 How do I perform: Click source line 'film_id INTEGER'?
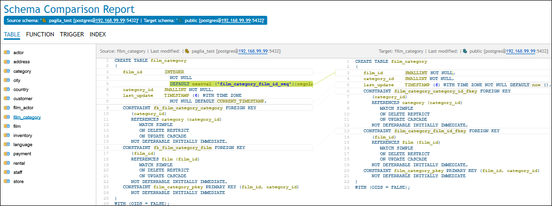153,72
